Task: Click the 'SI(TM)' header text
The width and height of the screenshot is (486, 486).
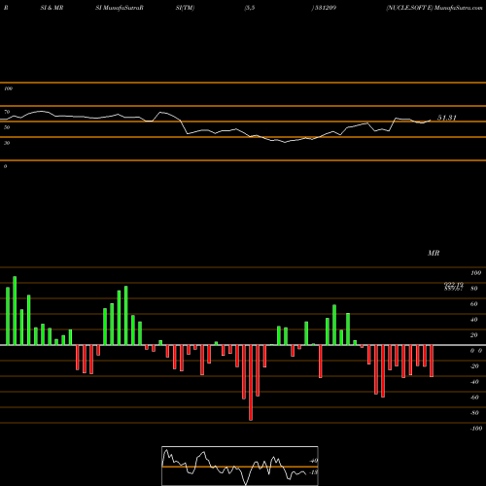Action: coord(185,8)
